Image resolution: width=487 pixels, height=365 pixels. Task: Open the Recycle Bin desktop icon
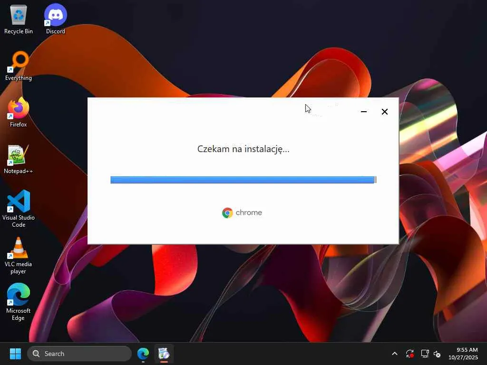tap(19, 19)
